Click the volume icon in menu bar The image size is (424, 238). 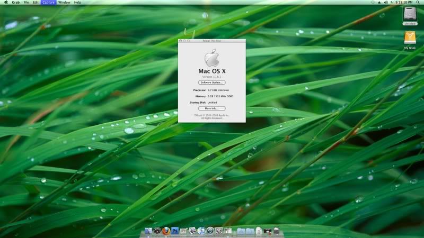(x=386, y=2)
